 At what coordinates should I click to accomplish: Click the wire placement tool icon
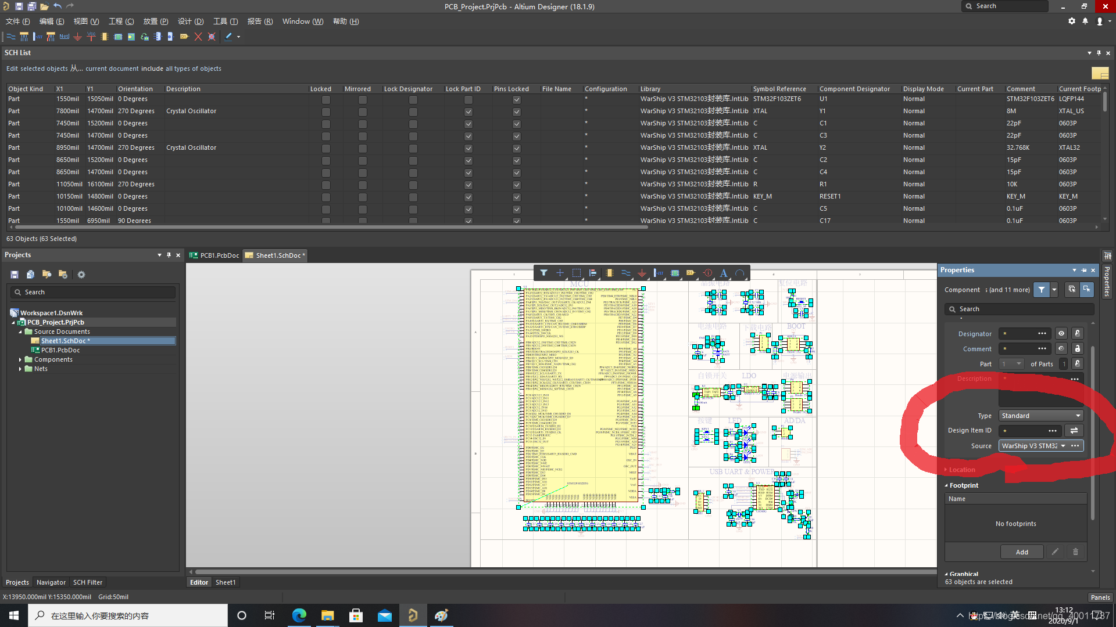pos(10,37)
